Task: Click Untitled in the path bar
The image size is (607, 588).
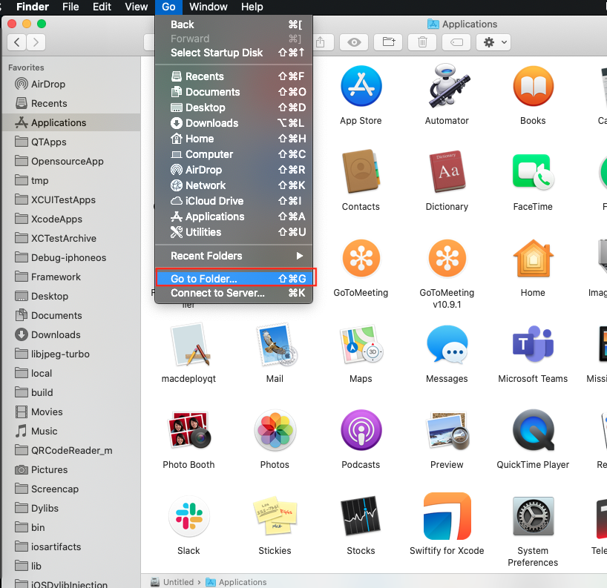Action: [172, 582]
